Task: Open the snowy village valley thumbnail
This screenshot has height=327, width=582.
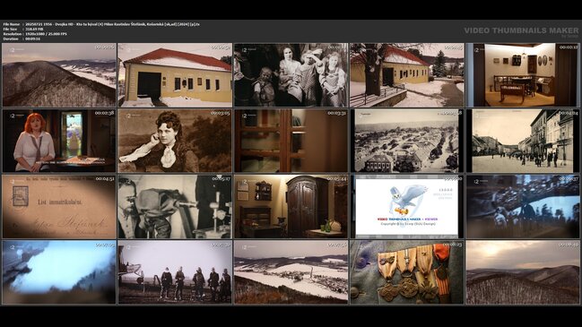Action: (x=291, y=272)
